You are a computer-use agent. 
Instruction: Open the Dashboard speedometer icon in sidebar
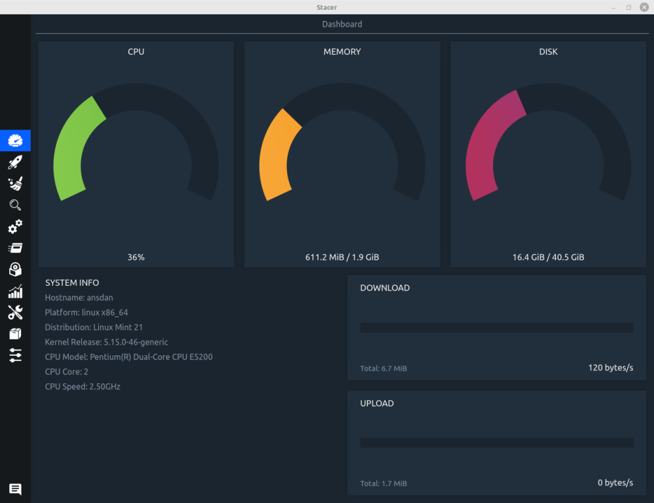click(x=15, y=141)
